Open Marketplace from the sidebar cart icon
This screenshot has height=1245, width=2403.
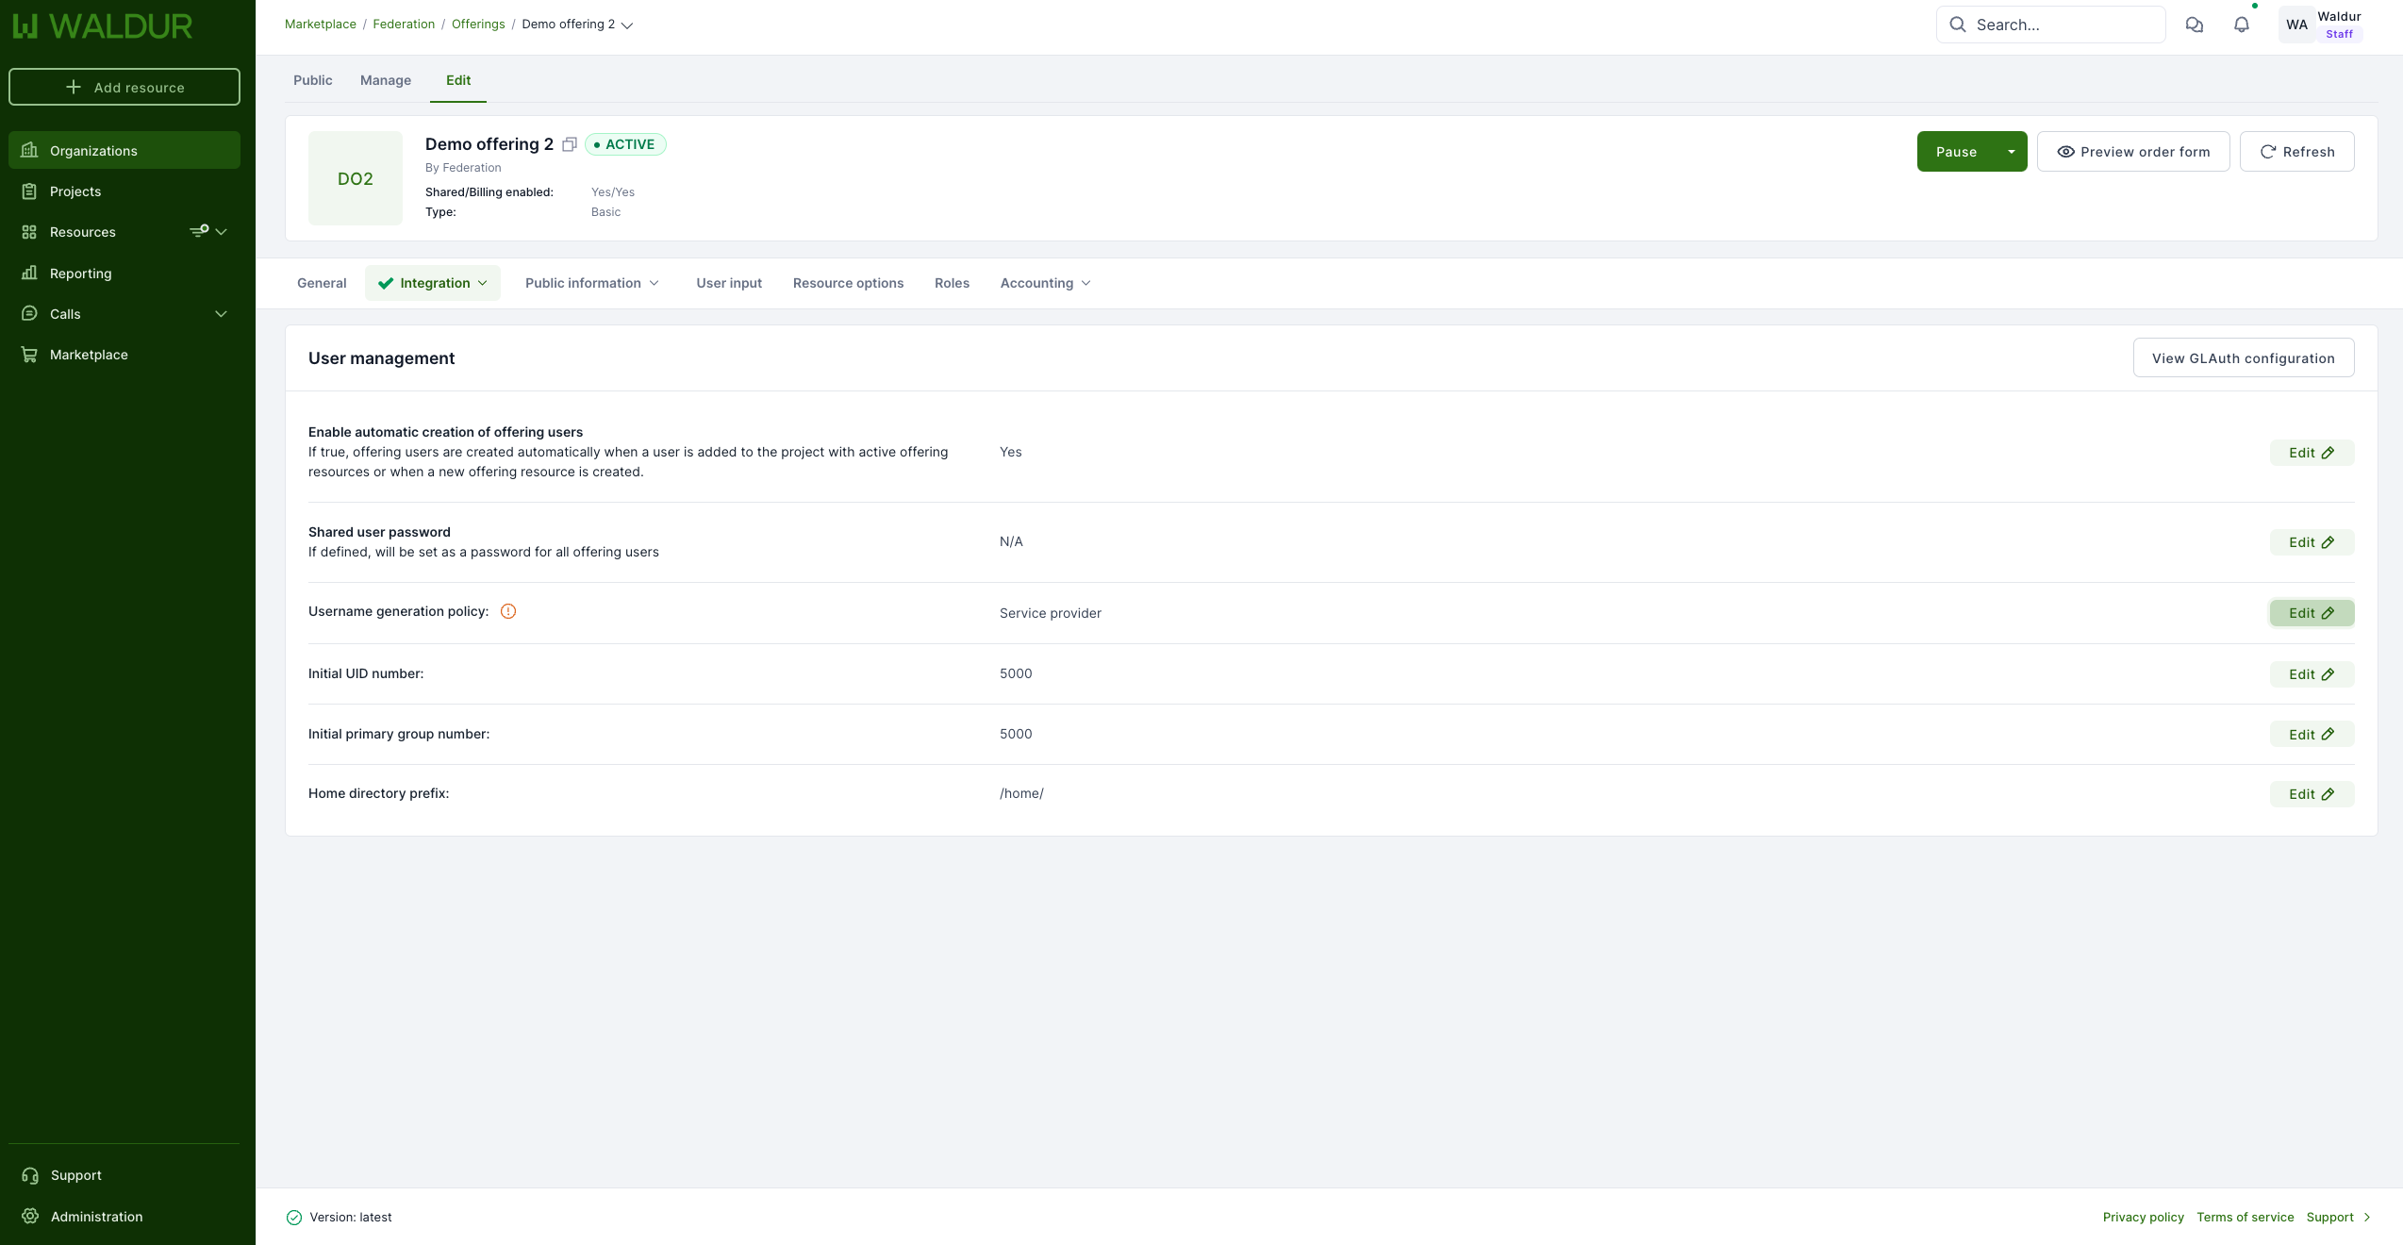pyautogui.click(x=30, y=355)
